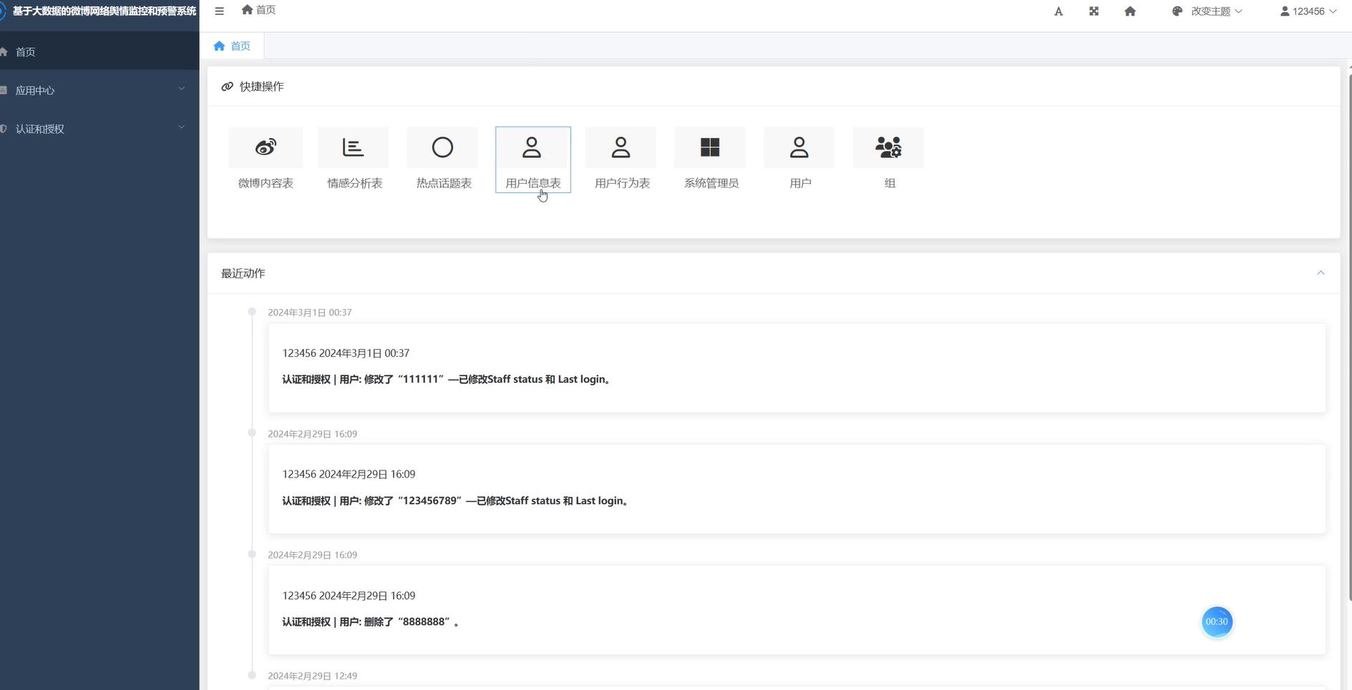Click the house icon on the 首页 tab
1352x690 pixels.
(x=219, y=46)
